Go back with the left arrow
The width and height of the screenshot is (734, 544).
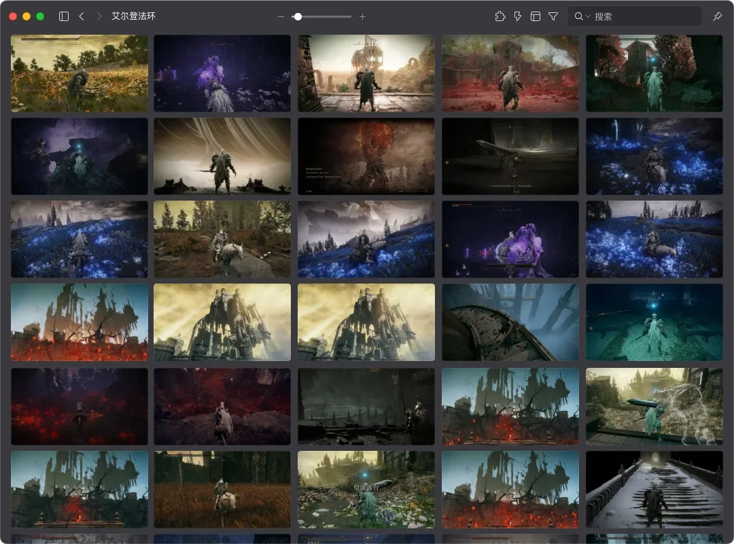(82, 16)
